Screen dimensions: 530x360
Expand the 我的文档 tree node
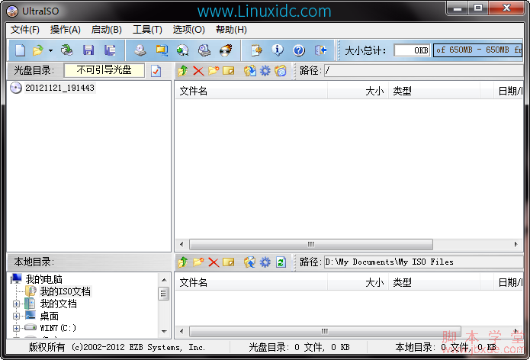(x=16, y=304)
